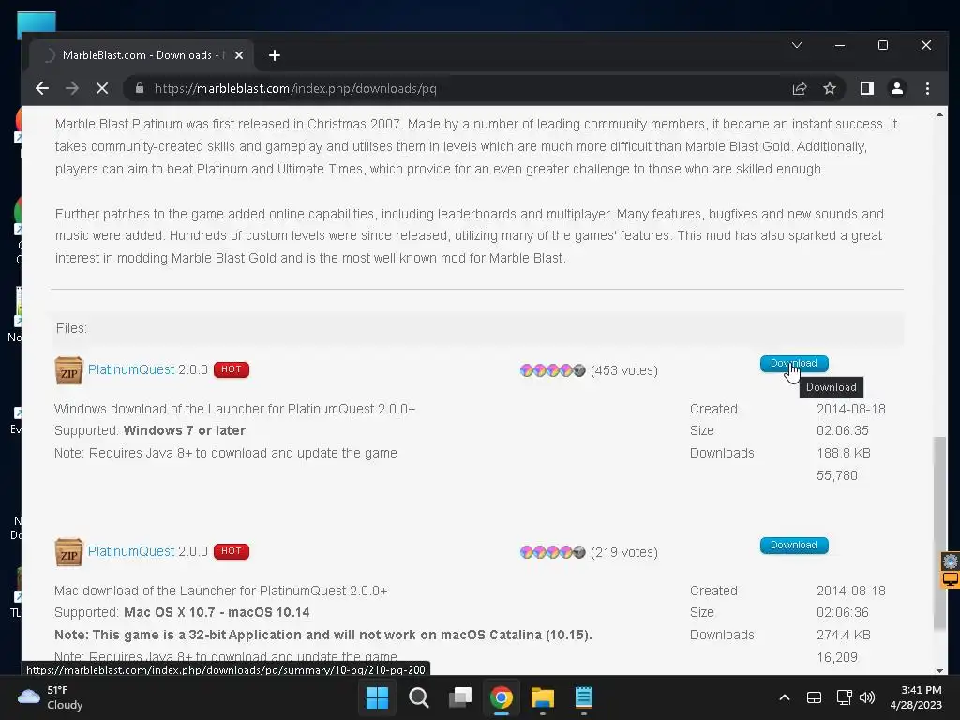Open the clock showing 3:41 PM

coord(915,697)
